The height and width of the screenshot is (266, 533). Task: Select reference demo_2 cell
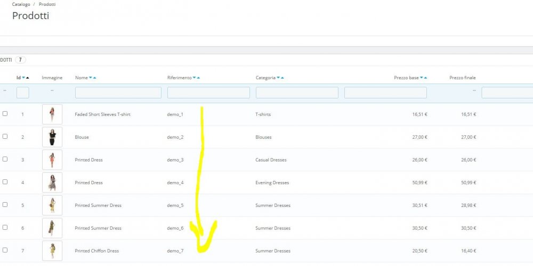point(175,137)
